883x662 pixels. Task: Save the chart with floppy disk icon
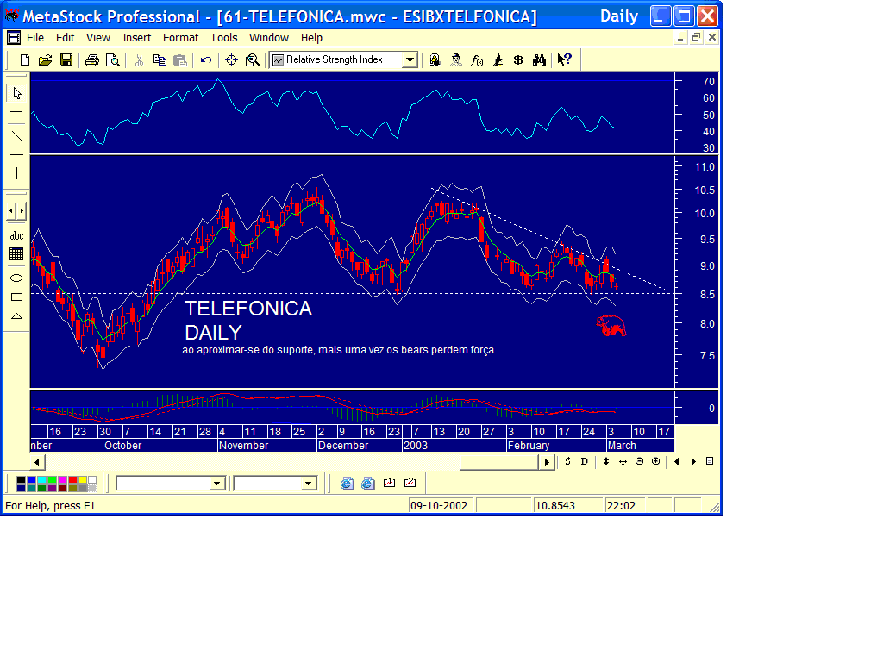tap(66, 59)
